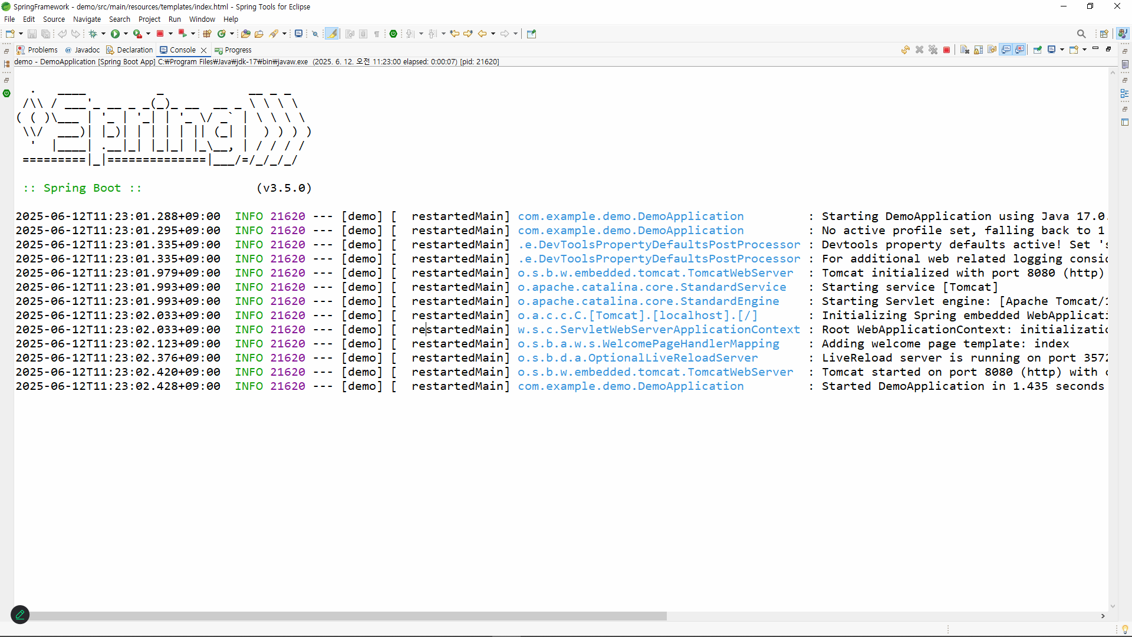1132x637 pixels.
Task: Click the Back navigation arrow
Action: (482, 34)
